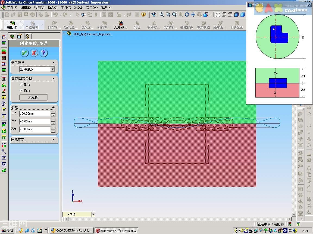Click the IMOLD green slider design icon
The height and width of the screenshot is (234, 313).
coord(4,85)
